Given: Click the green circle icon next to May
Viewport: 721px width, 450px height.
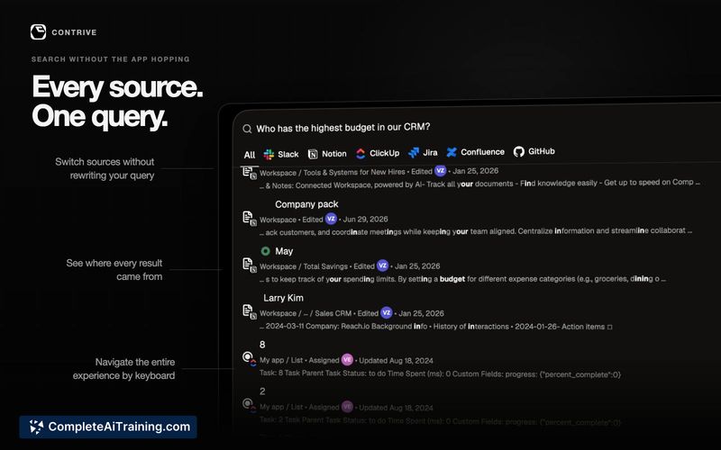Looking at the screenshot, I should click(265, 251).
